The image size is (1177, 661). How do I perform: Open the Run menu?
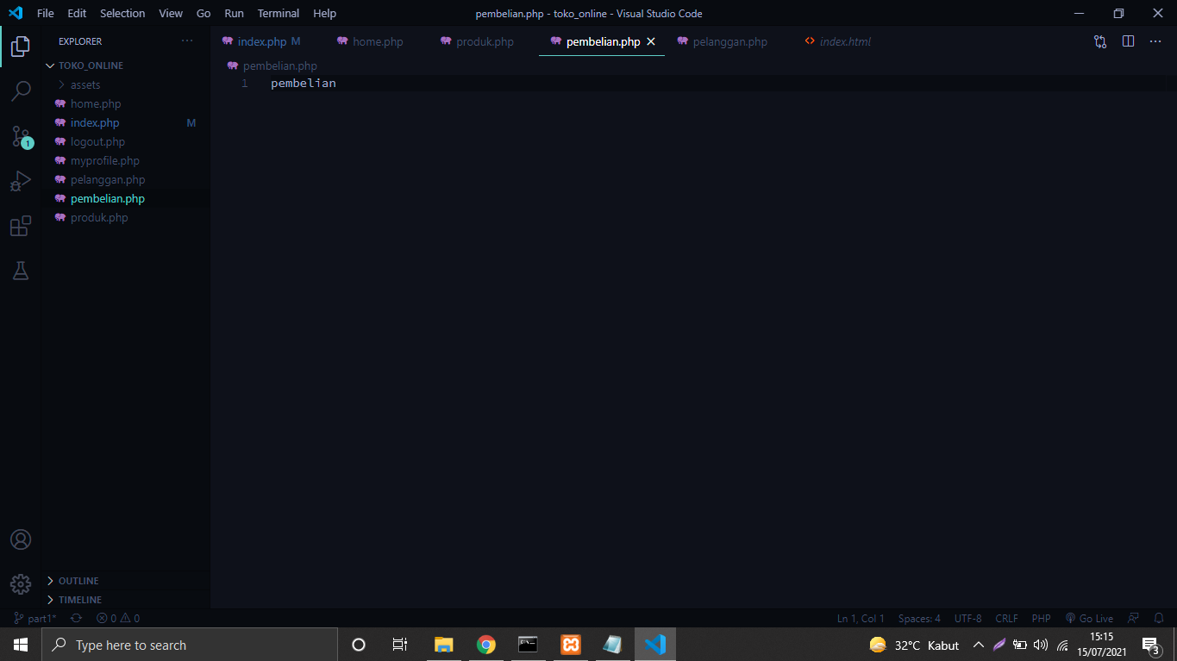(234, 13)
